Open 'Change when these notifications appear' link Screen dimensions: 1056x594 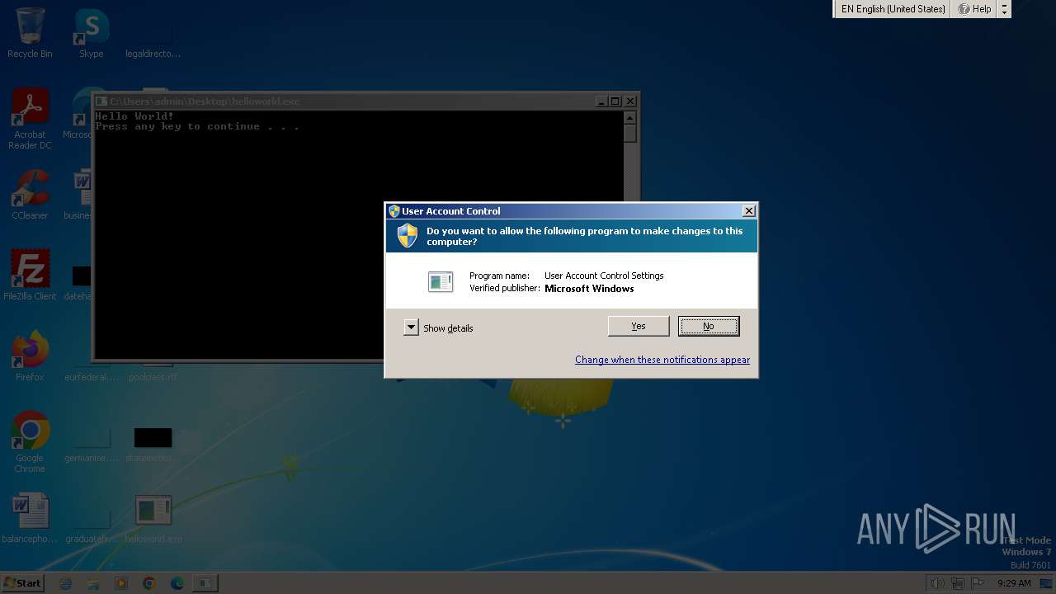[x=662, y=360]
